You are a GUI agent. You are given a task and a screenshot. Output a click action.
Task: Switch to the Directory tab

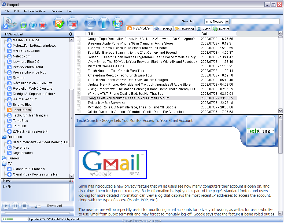[x=164, y=29]
